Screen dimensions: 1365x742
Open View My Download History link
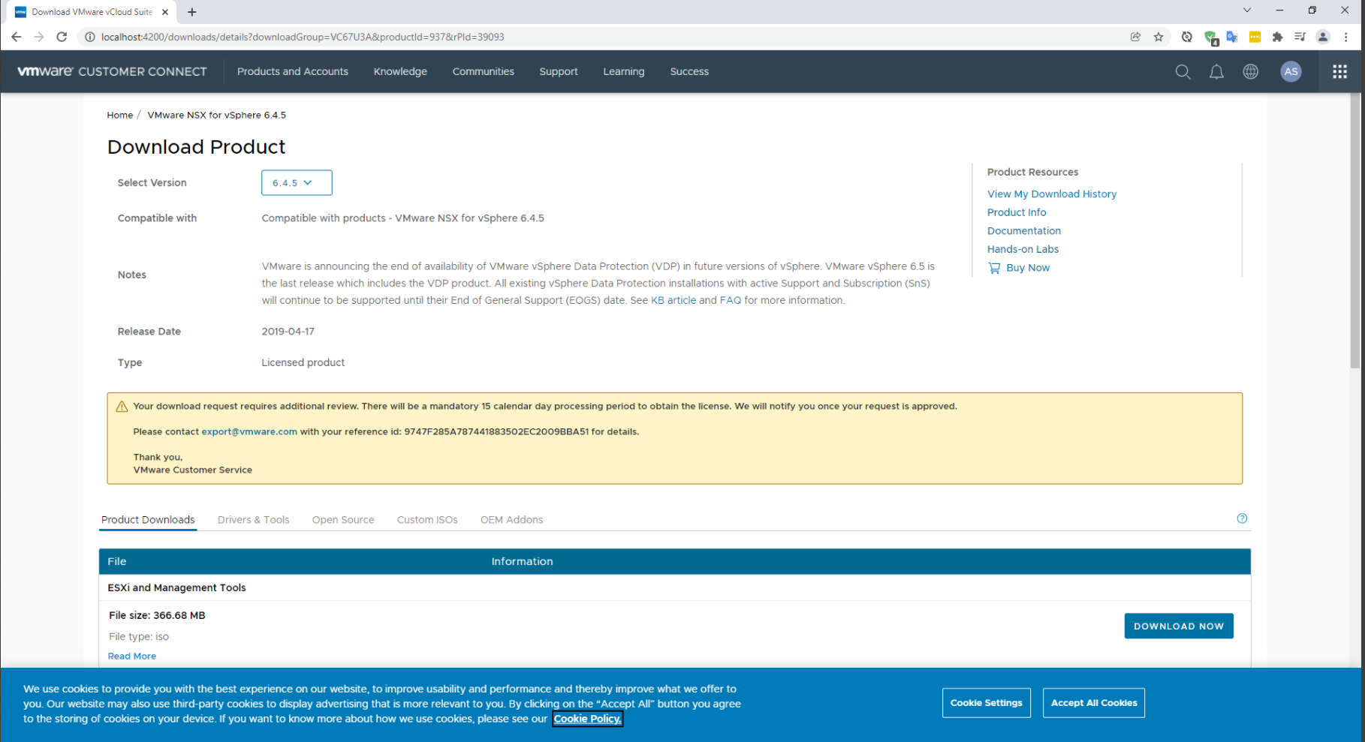click(x=1052, y=194)
